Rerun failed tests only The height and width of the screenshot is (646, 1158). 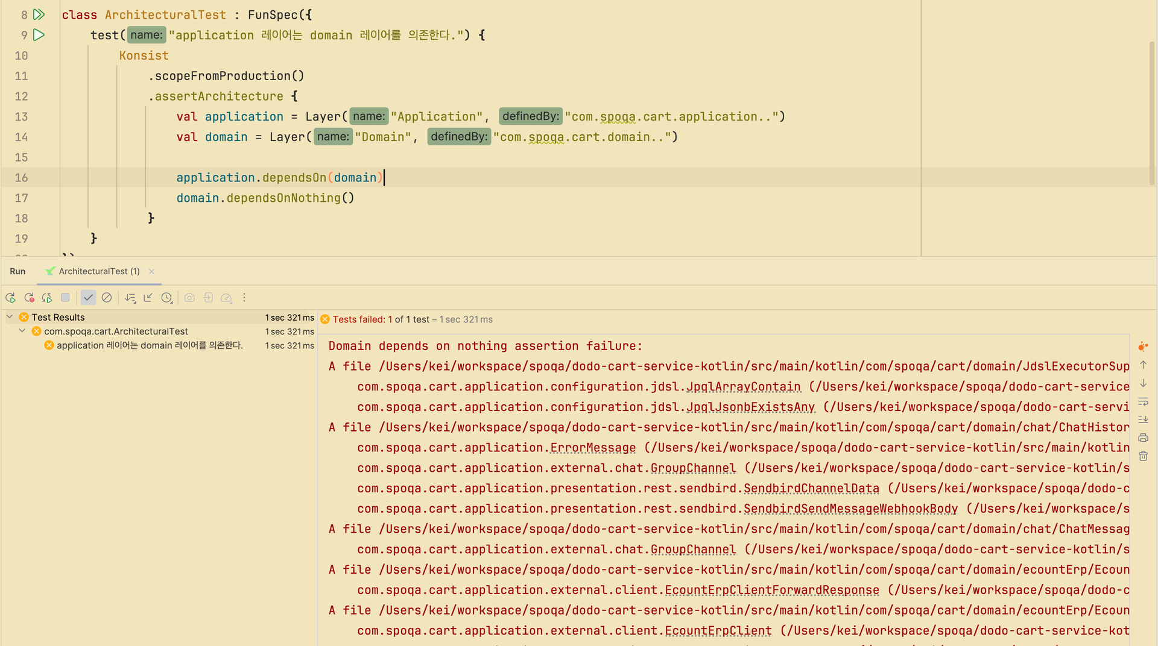[29, 298]
